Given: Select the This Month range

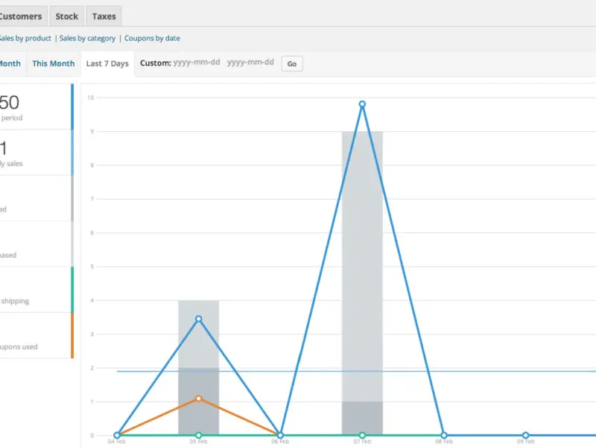Looking at the screenshot, I should point(54,63).
